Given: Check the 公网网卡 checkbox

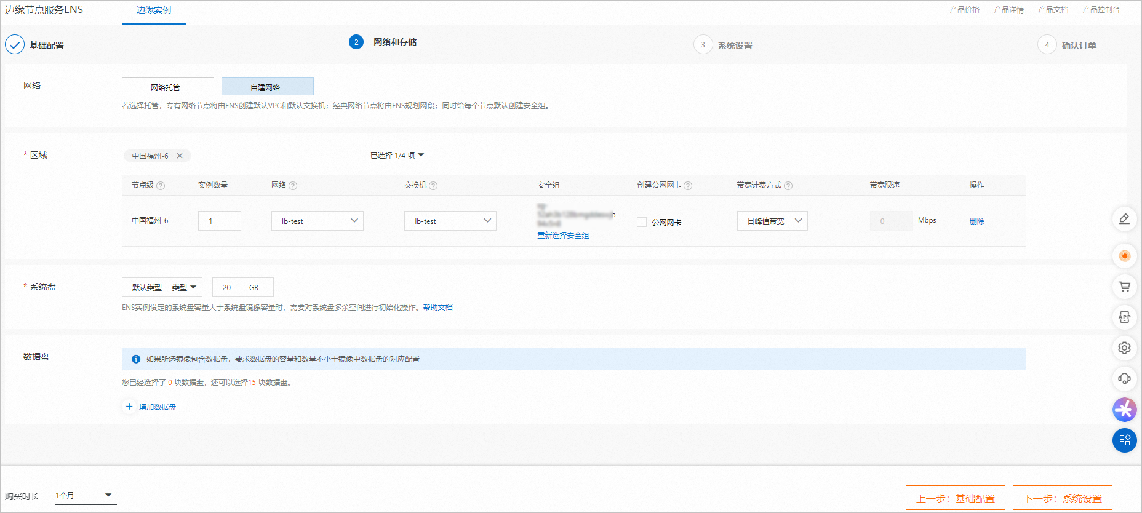Looking at the screenshot, I should coord(642,222).
